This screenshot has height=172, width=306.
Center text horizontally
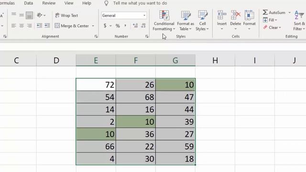[22, 25]
